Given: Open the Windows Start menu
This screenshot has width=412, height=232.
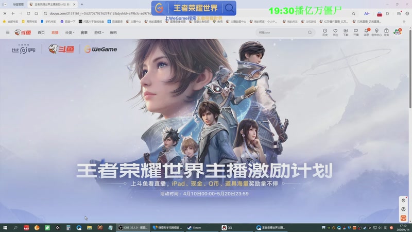Looking at the screenshot, I should pyautogui.click(x=5, y=228).
